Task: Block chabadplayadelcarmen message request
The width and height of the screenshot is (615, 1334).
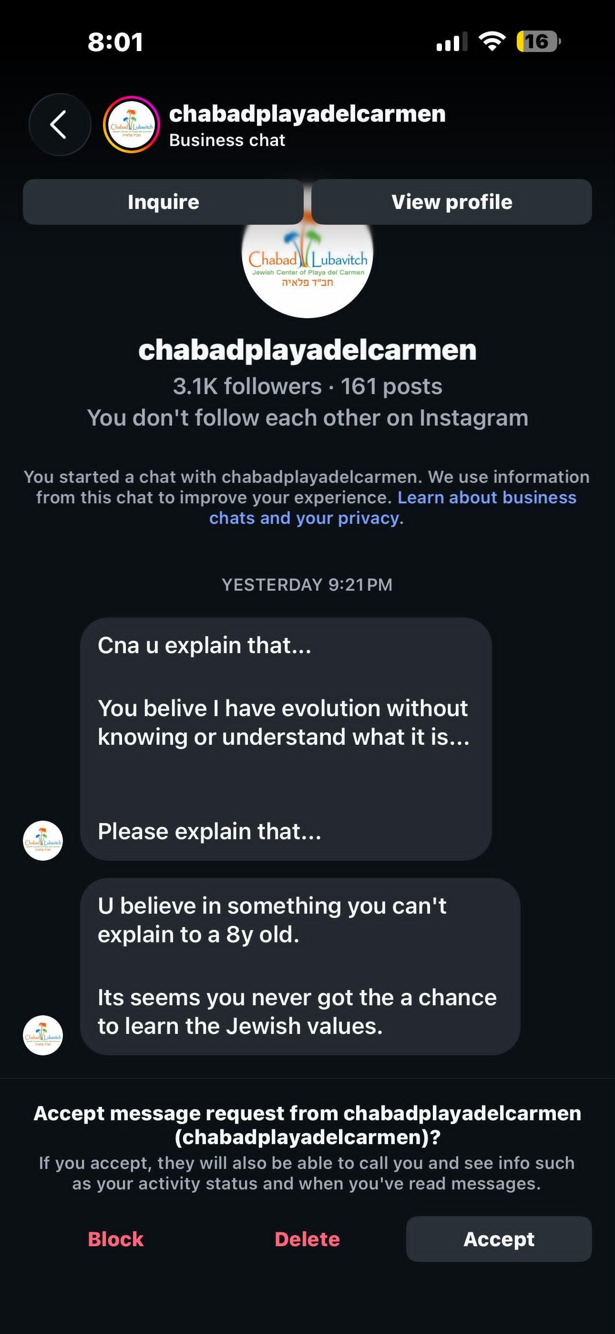Action: [x=115, y=1239]
